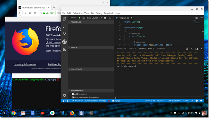Image resolution: width=209 pixels, height=118 pixels.
Task: Open a new tab in Firefox
Action: point(54,7)
